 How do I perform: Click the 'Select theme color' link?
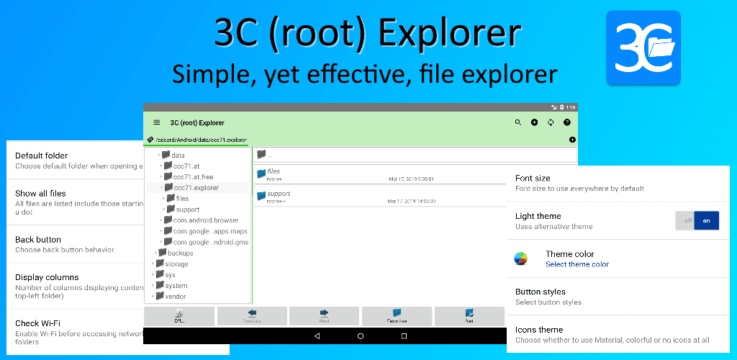(x=577, y=264)
